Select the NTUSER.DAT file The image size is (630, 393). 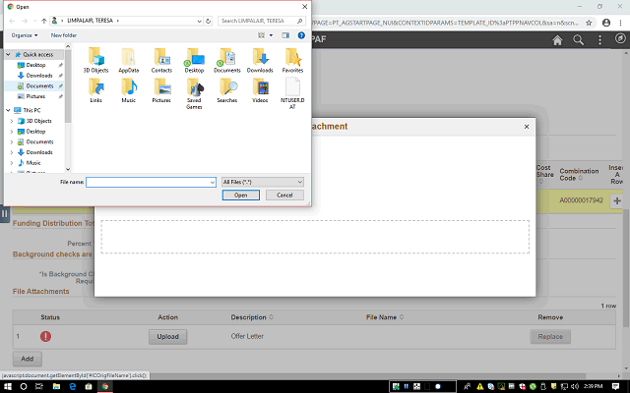tap(292, 93)
